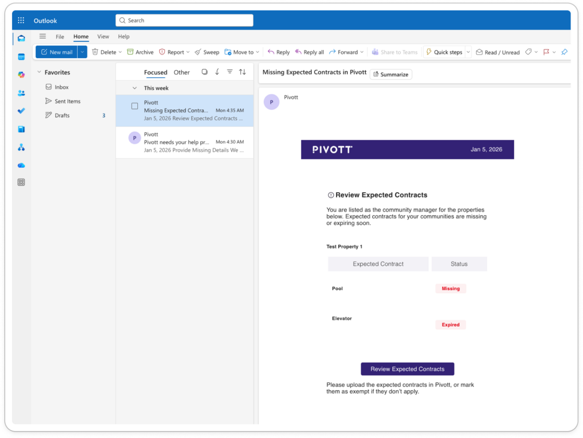Open OneDrive cloud icon in app rail
This screenshot has height=438, width=583.
pos(21,165)
